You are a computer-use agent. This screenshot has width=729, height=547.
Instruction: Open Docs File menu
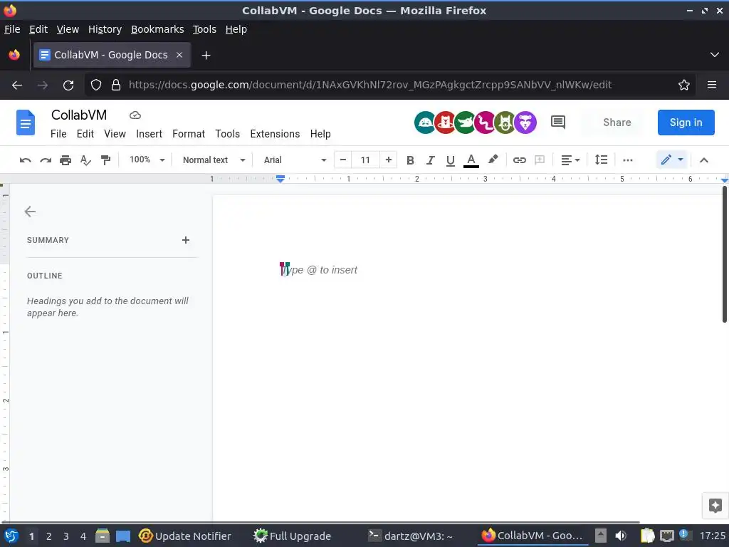click(58, 134)
